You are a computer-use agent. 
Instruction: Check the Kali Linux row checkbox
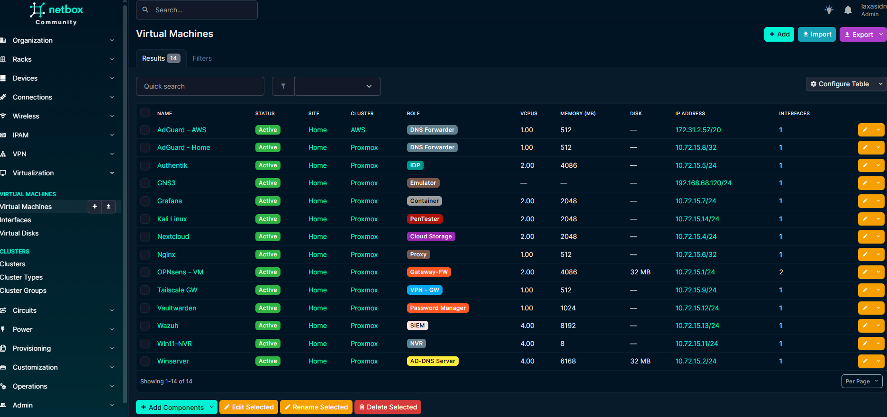(x=145, y=219)
